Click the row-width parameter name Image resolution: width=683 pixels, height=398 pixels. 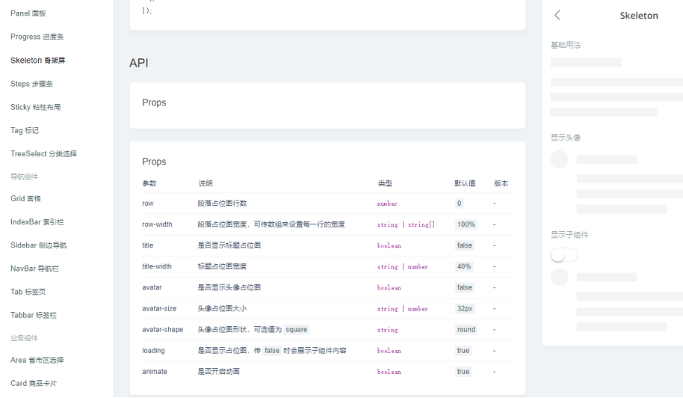(157, 224)
